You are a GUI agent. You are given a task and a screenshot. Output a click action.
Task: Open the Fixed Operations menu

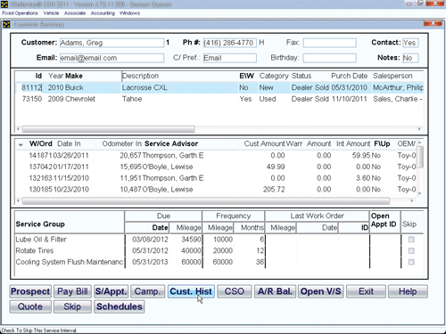click(x=20, y=13)
